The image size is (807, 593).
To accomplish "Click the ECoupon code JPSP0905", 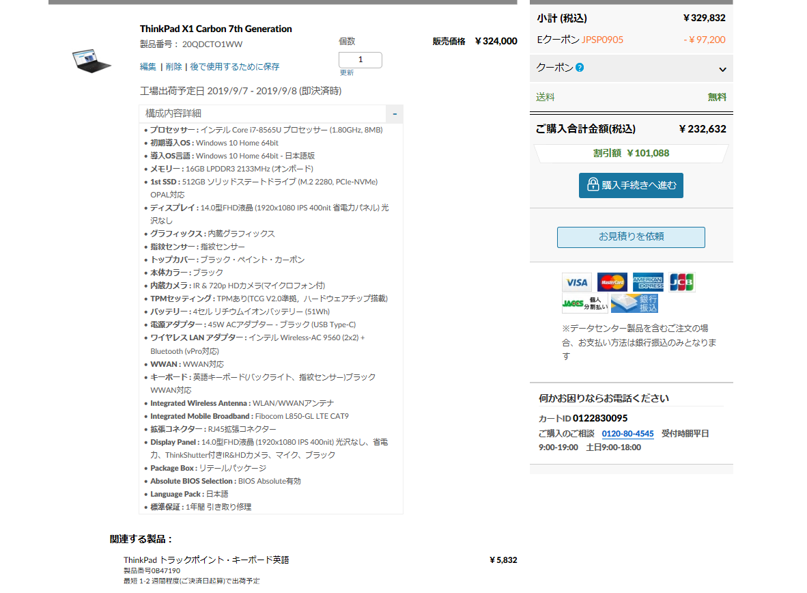I will [x=603, y=40].
